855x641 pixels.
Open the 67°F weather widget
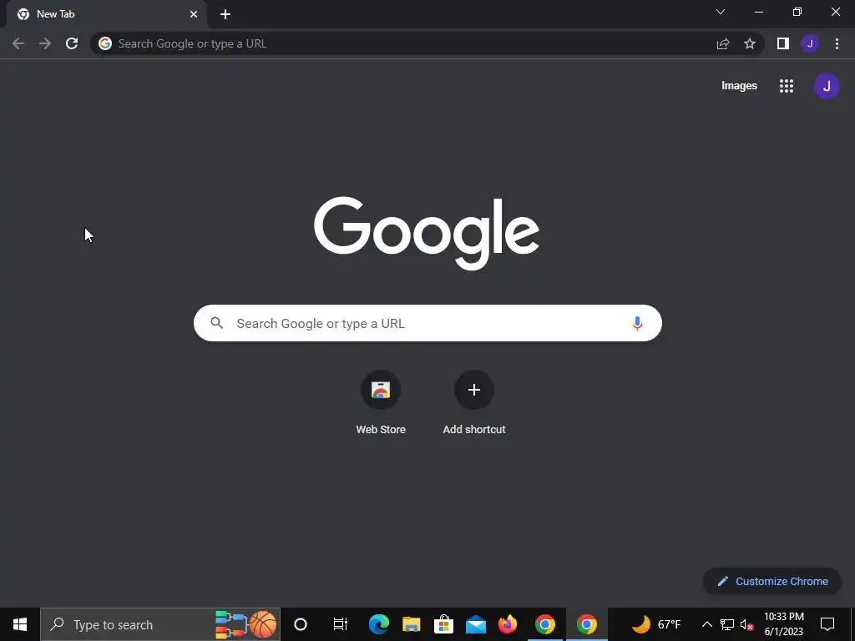(x=656, y=624)
